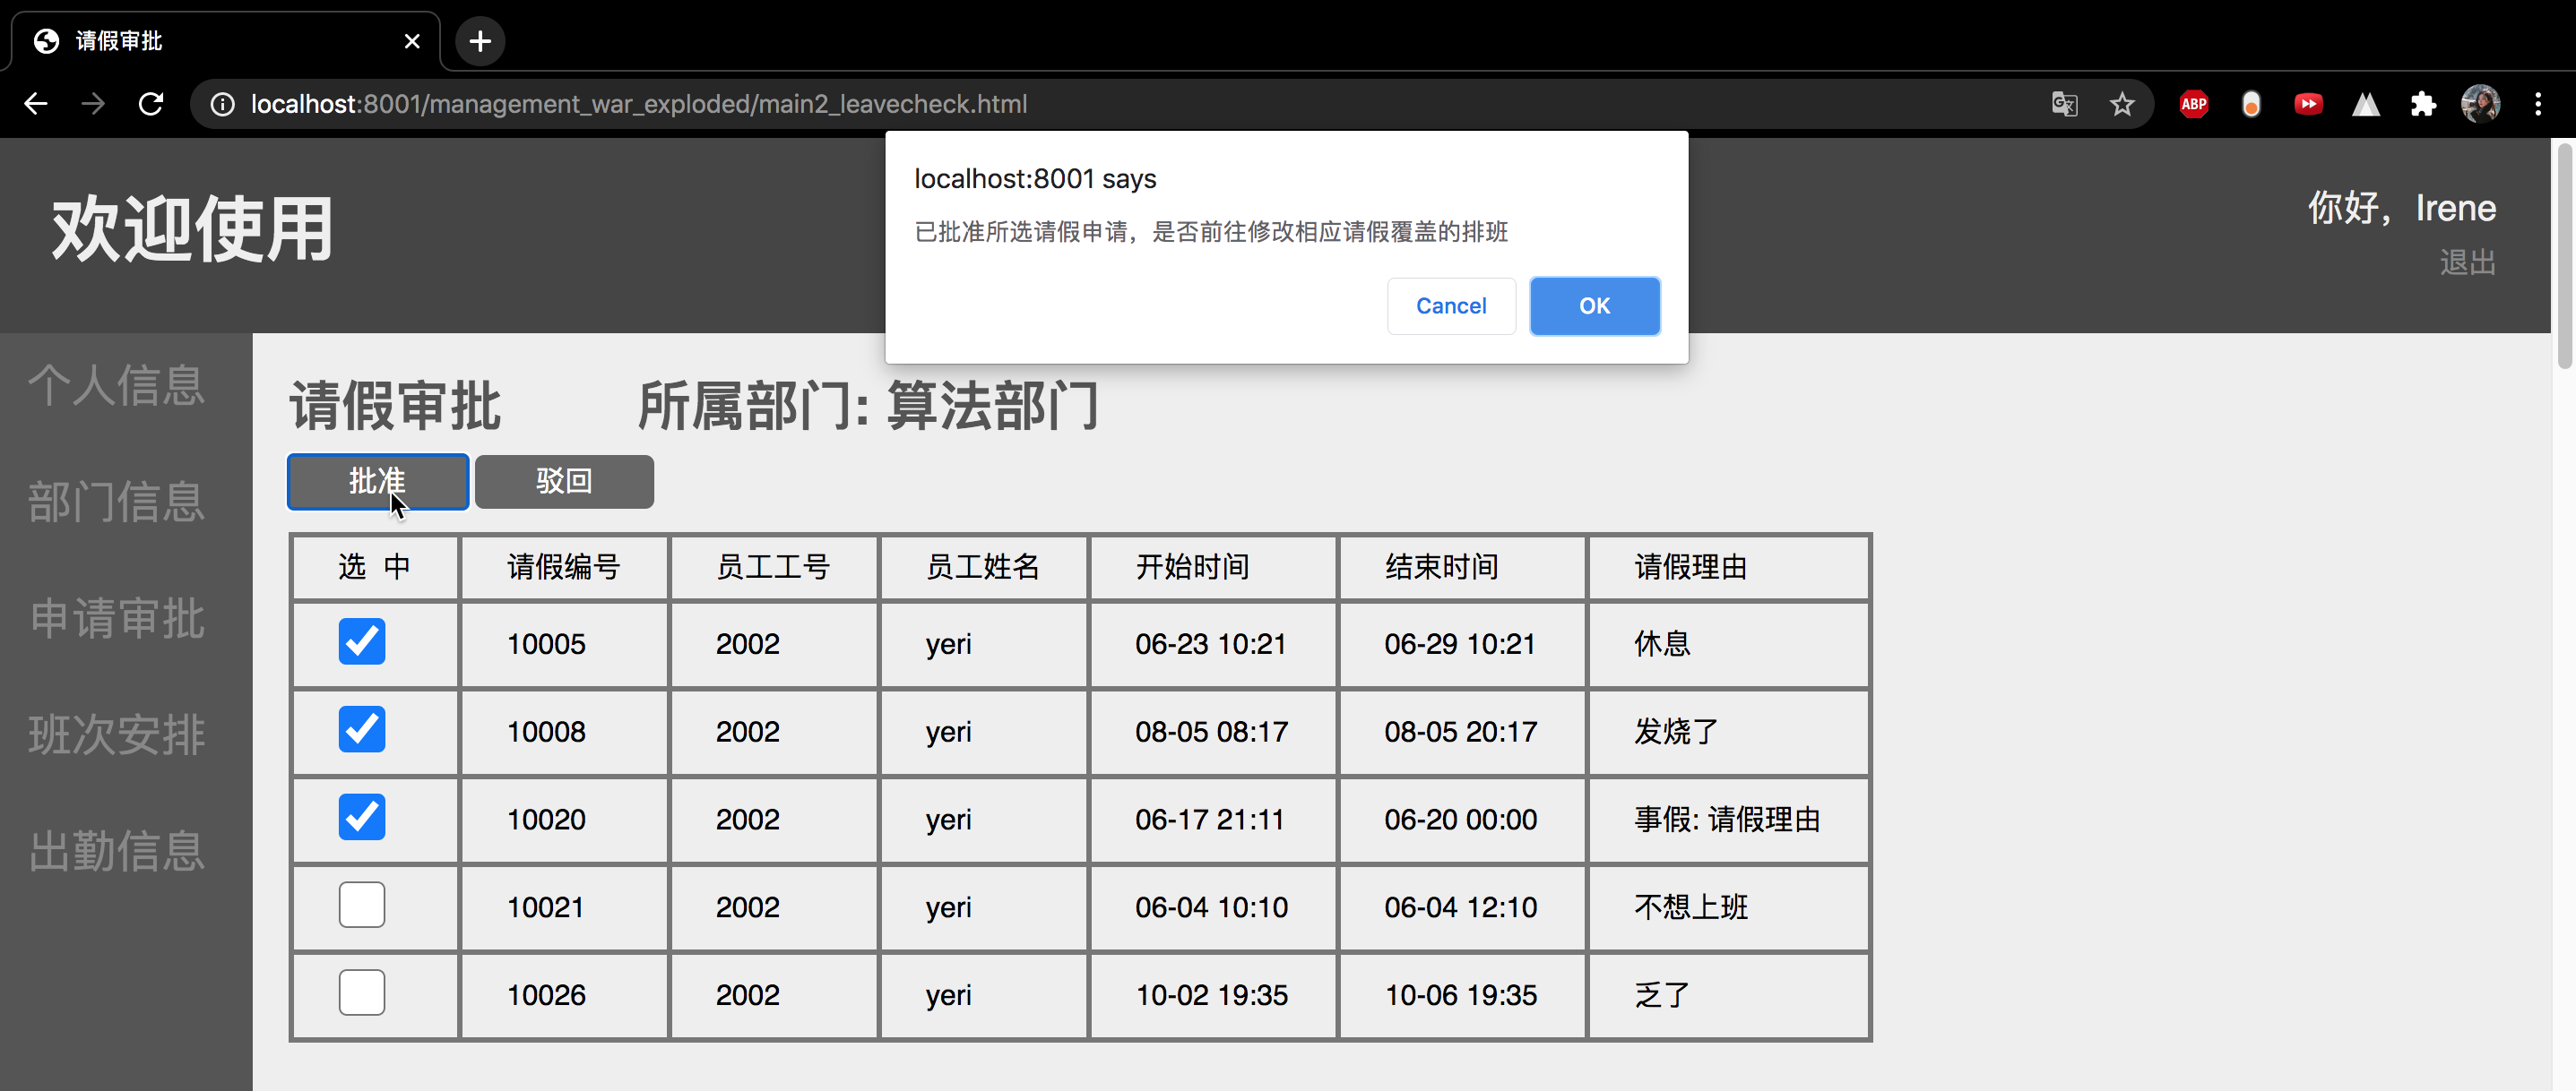Bookmark page with star icon
The width and height of the screenshot is (2576, 1091).
[x=2122, y=104]
